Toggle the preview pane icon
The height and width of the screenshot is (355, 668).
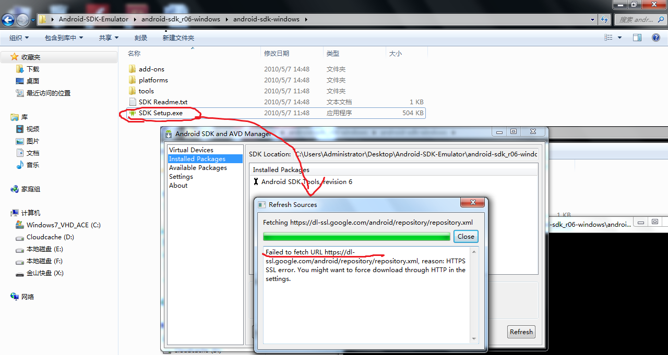click(637, 38)
